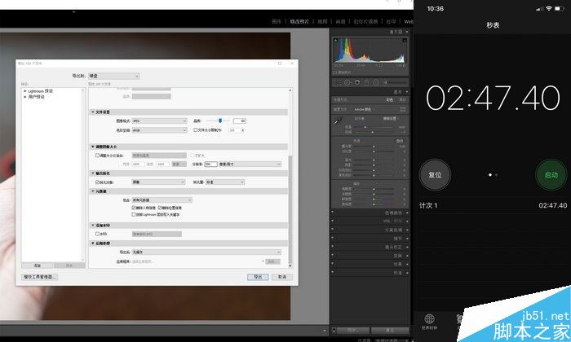Image resolution: width=571 pixels, height=342 pixels.
Task: Open the 元数据 包含 dropdown
Action: tap(162, 199)
